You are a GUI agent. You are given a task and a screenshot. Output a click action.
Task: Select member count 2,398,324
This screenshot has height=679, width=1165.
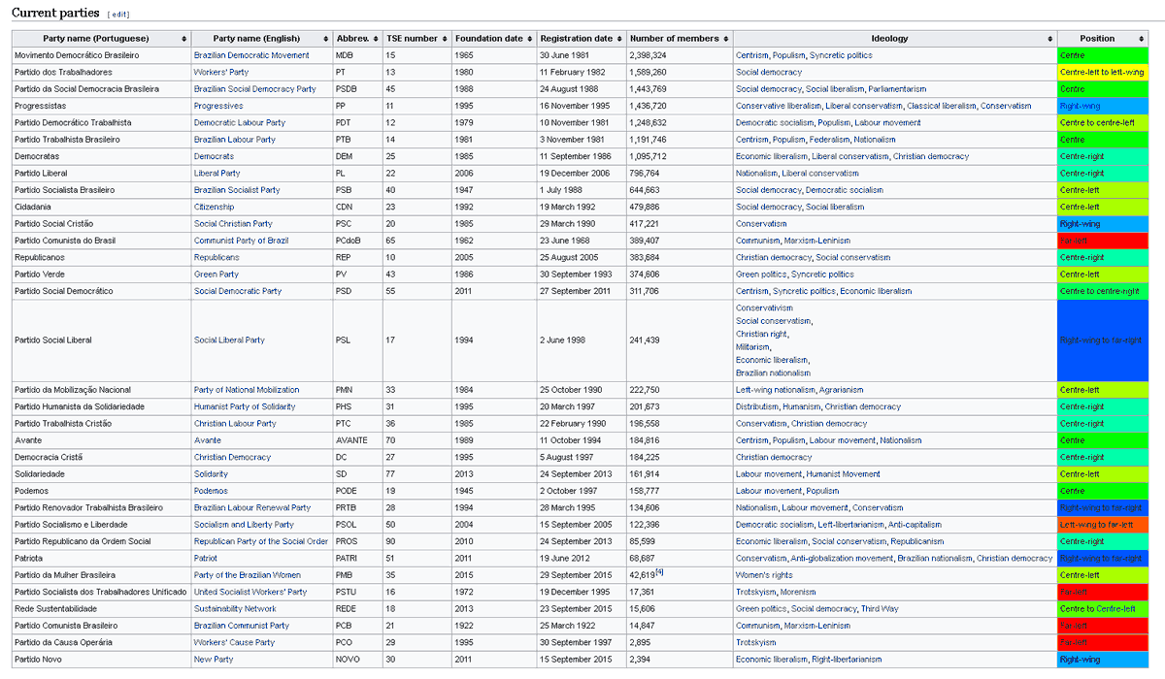(x=649, y=55)
